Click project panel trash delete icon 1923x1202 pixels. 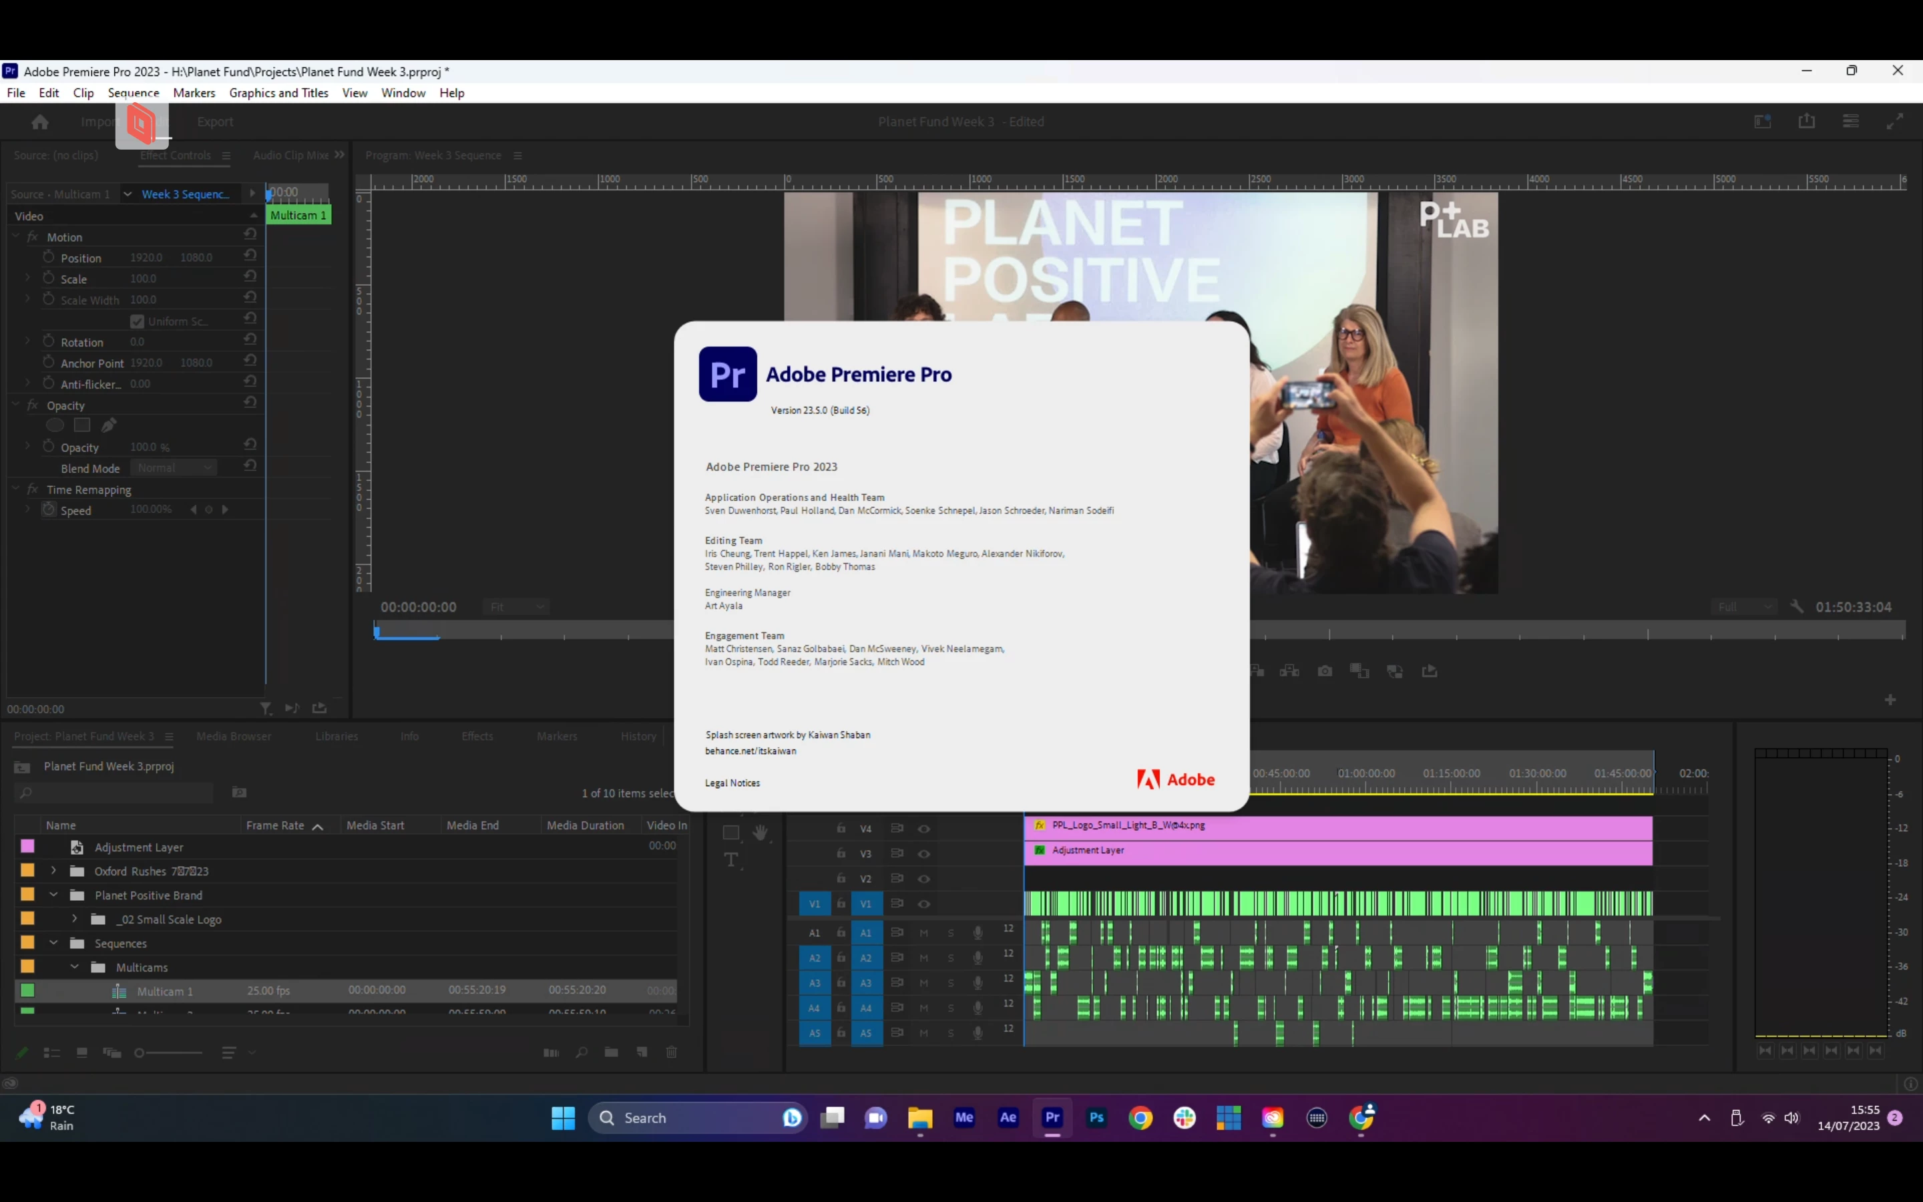coord(672,1052)
